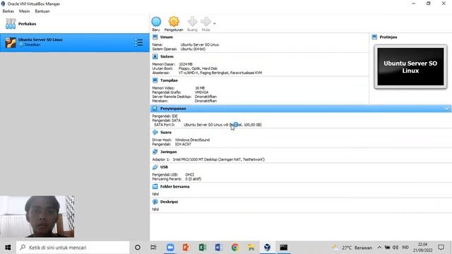Collapse the Penyimpanan section chevron
Viewport: 452px width, 254px height.
pos(446,109)
